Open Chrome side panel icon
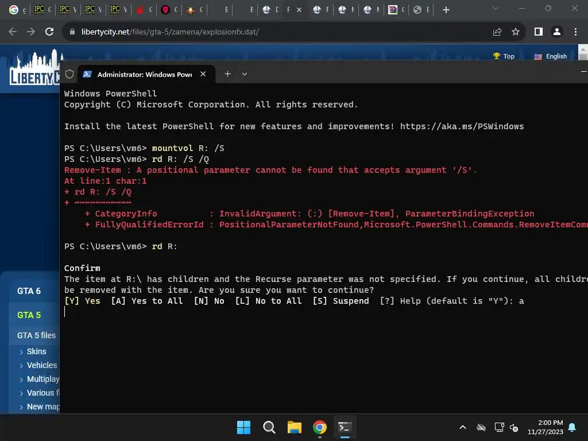The width and height of the screenshot is (588, 441). click(539, 32)
